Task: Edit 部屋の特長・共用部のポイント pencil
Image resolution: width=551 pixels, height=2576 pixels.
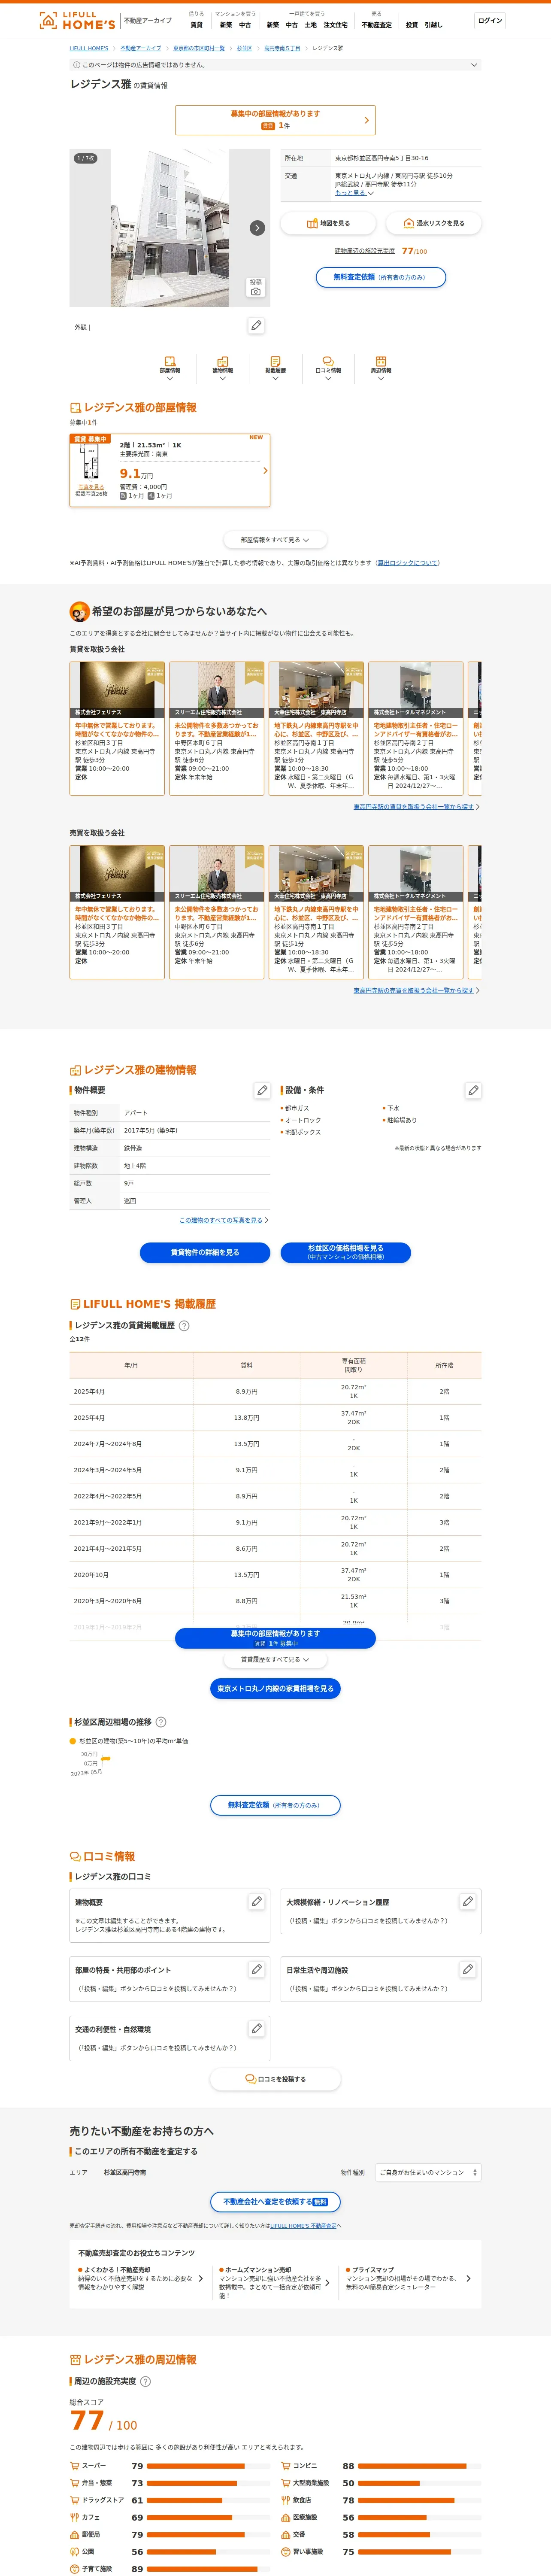Action: coord(257,1969)
